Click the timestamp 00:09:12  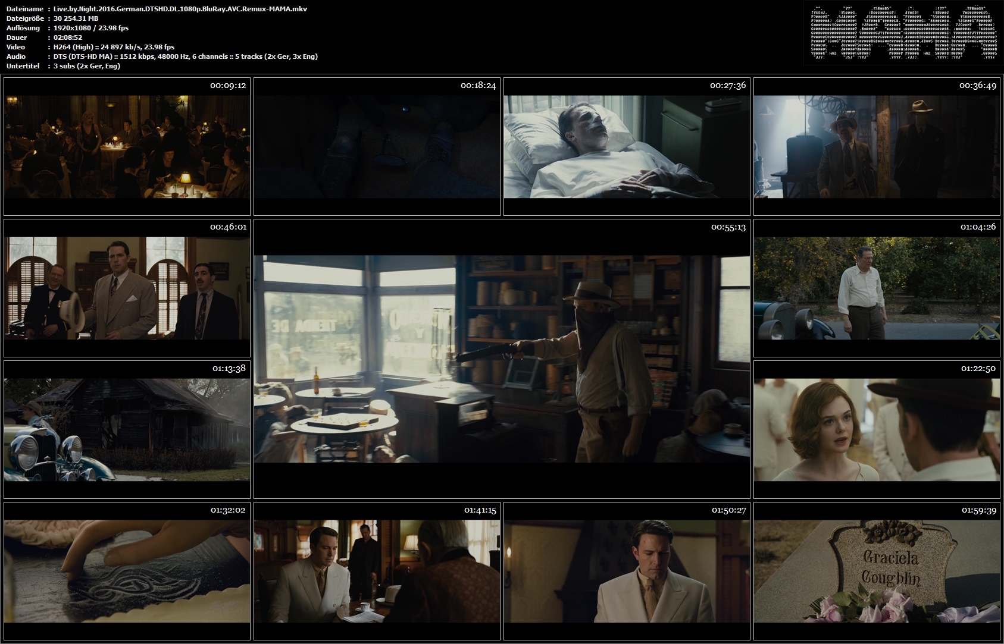point(228,86)
